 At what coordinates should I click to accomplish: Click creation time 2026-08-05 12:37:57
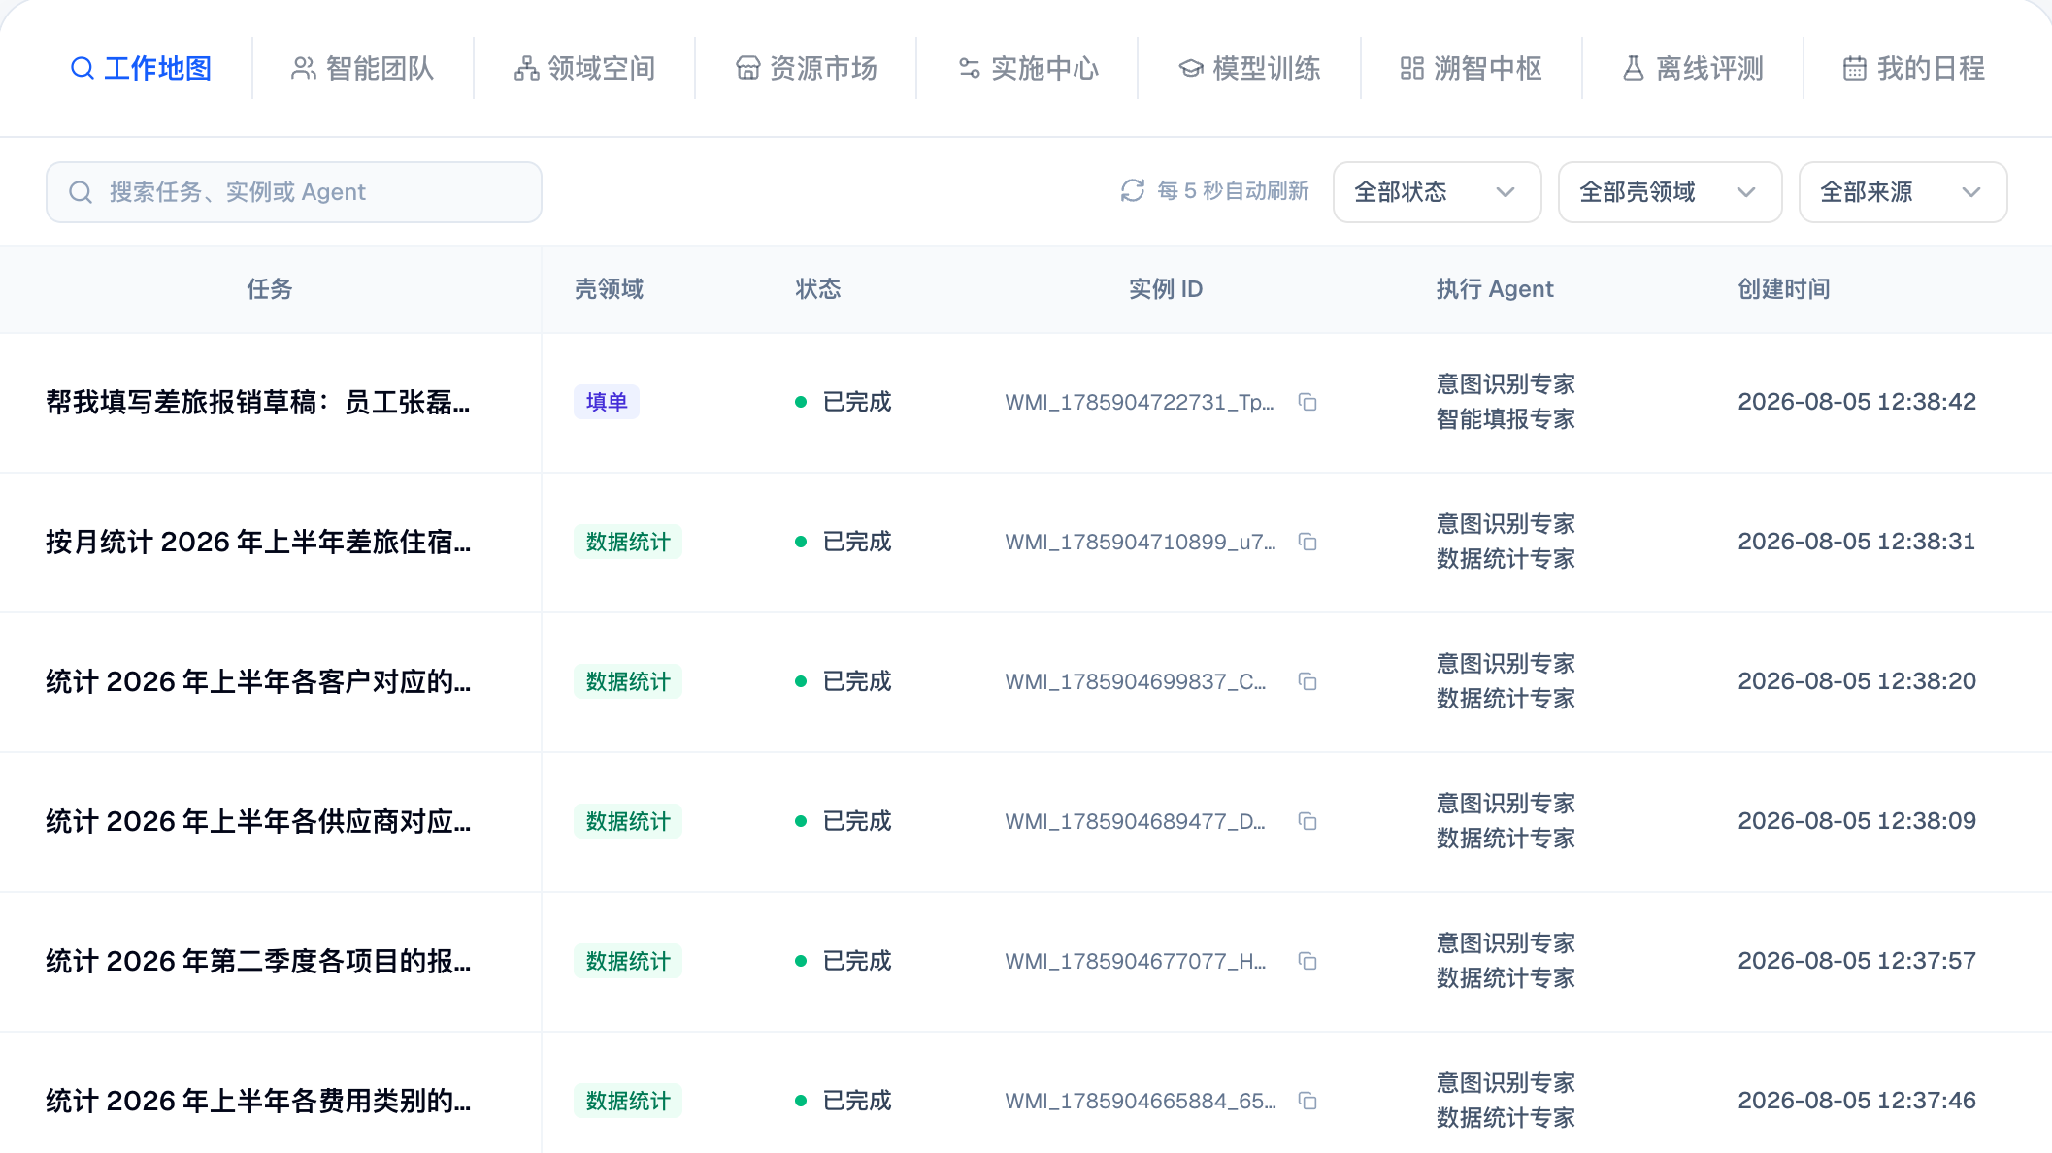(x=1857, y=961)
